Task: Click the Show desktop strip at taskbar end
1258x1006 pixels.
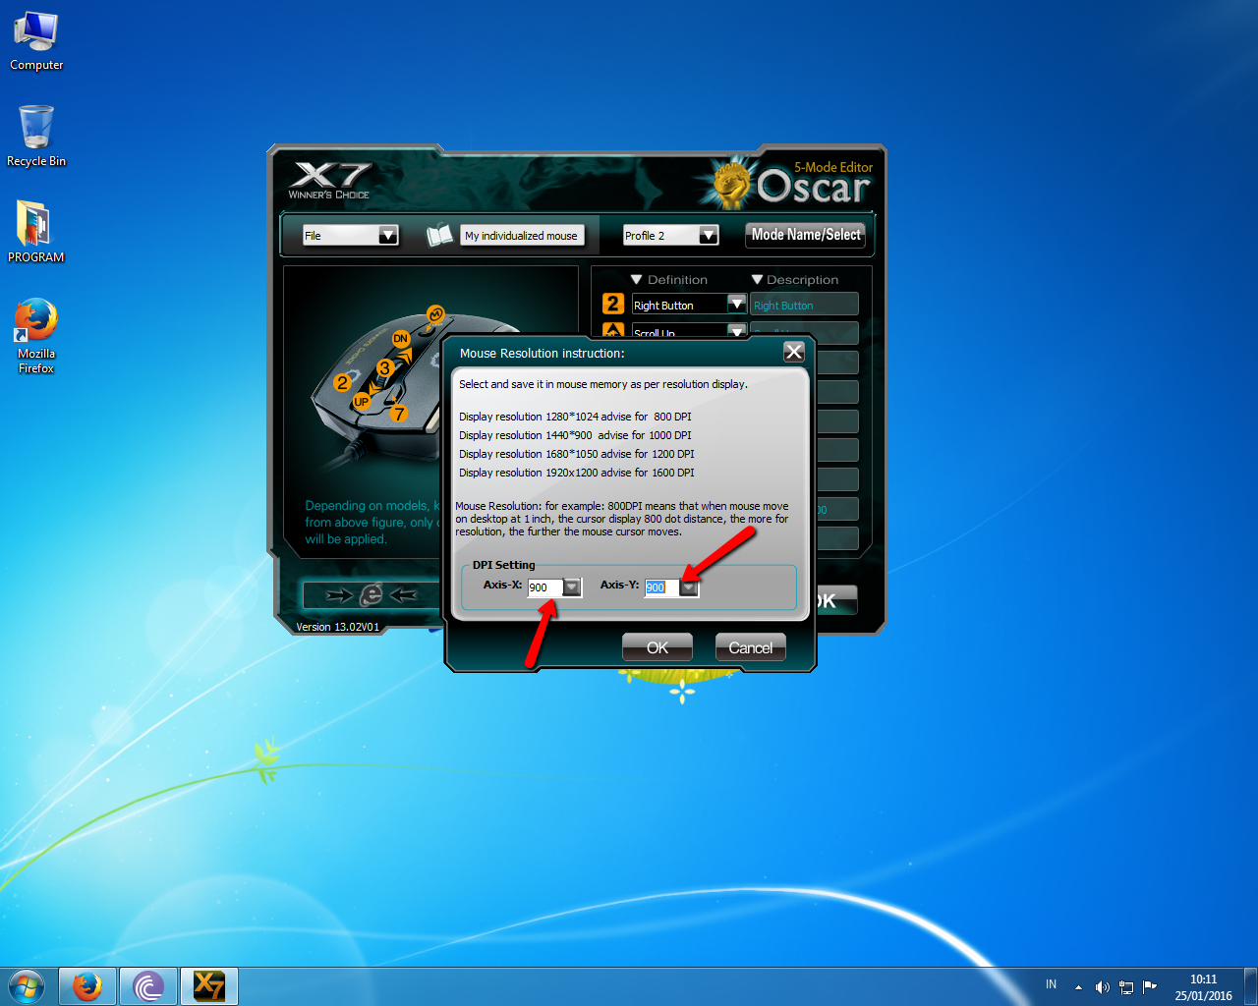Action: pos(1251,986)
